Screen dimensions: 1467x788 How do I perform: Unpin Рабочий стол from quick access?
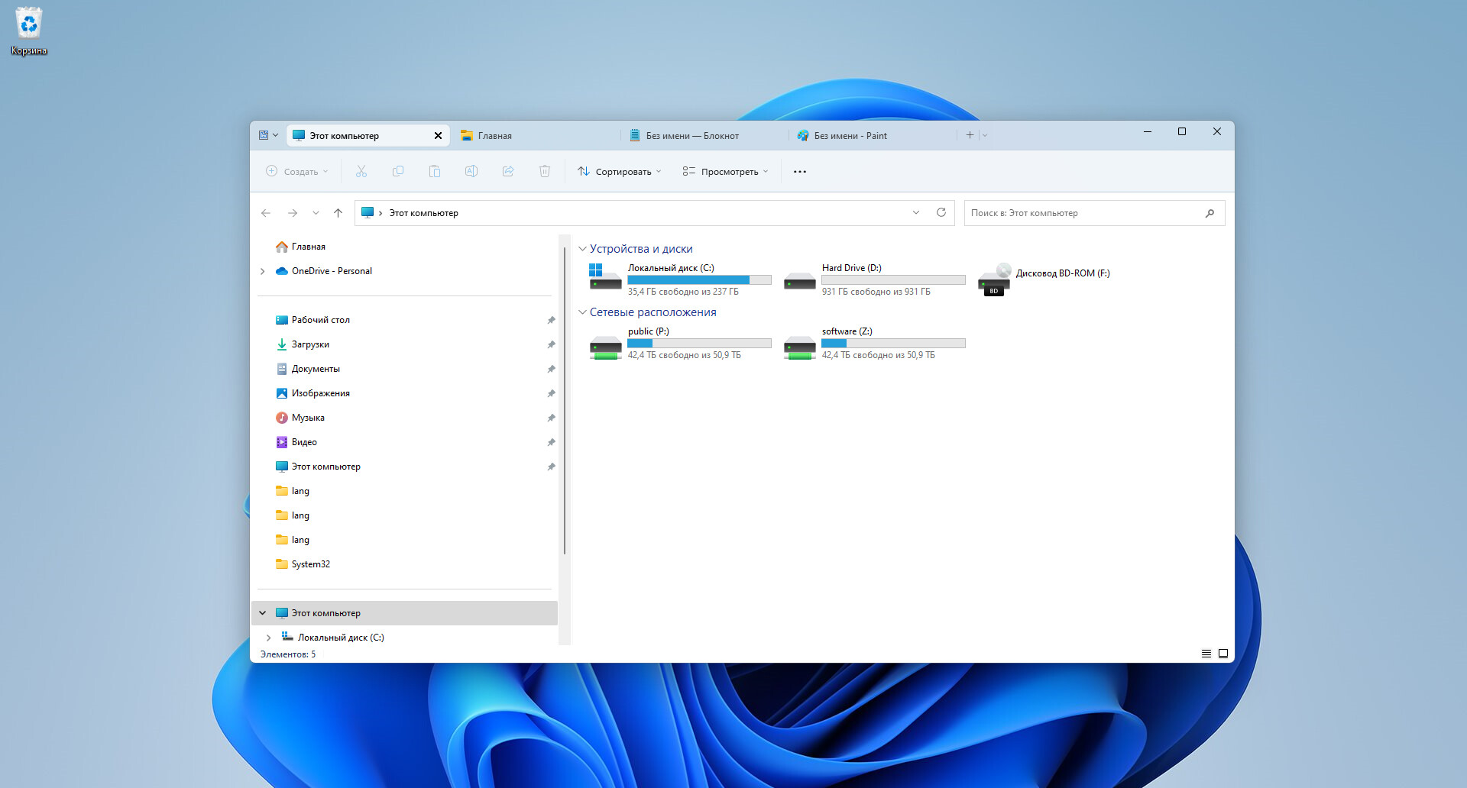pyautogui.click(x=551, y=320)
